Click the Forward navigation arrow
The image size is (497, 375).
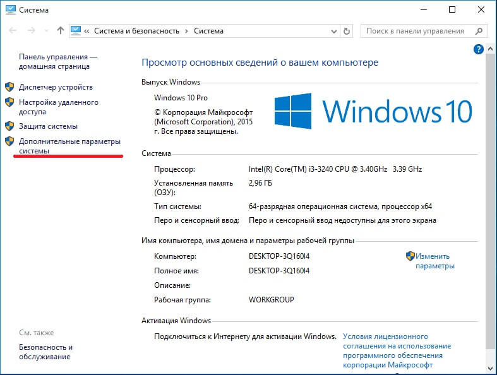point(31,30)
